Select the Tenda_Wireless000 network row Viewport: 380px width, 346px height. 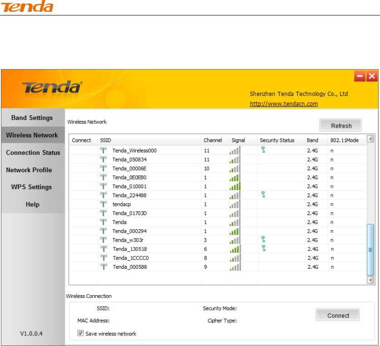tap(218, 150)
